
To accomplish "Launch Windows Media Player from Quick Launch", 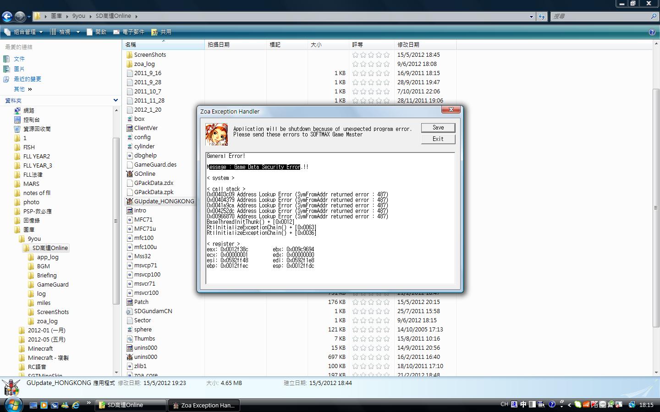I will point(44,405).
